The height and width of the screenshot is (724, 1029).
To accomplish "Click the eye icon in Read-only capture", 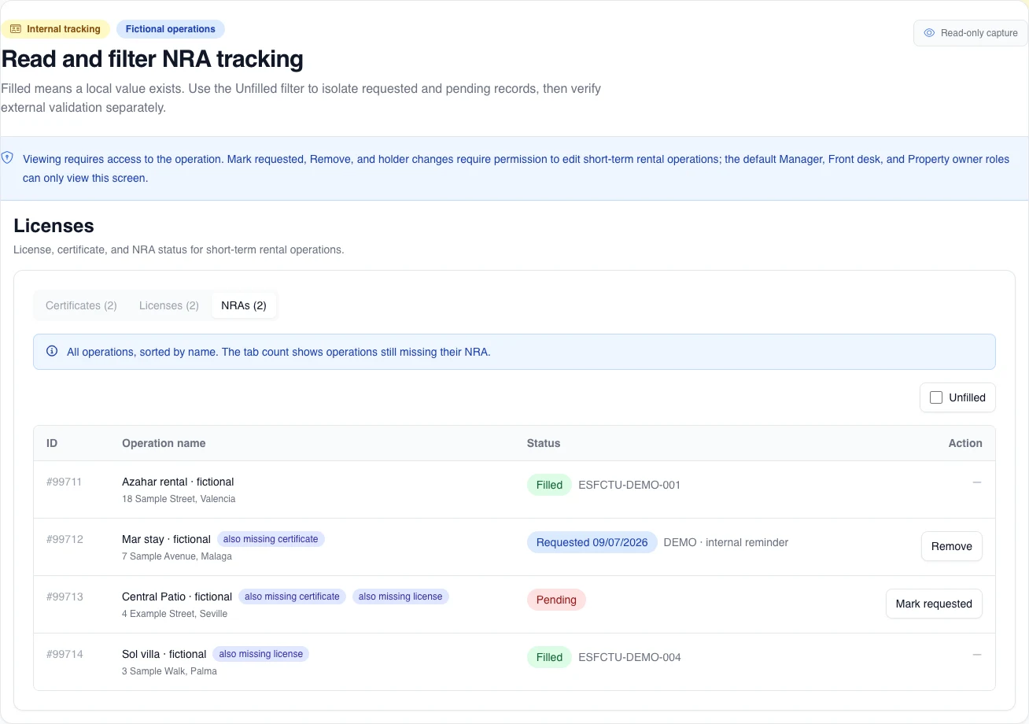I will pyautogui.click(x=929, y=33).
